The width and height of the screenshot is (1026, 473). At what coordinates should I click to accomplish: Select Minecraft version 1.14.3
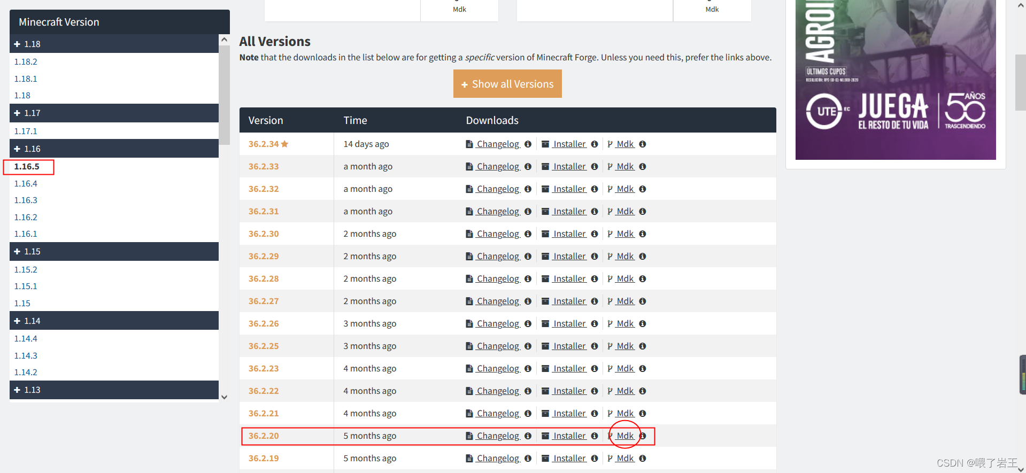[26, 356]
